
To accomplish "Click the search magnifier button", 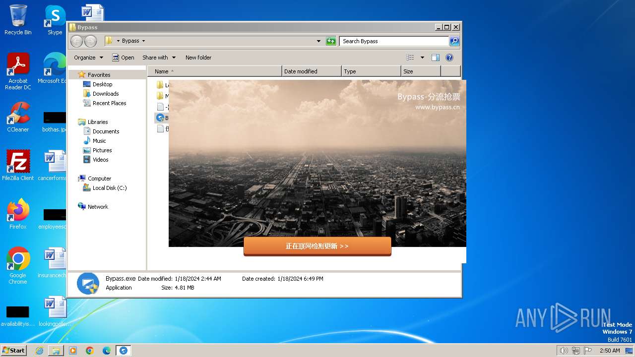I will coord(454,41).
